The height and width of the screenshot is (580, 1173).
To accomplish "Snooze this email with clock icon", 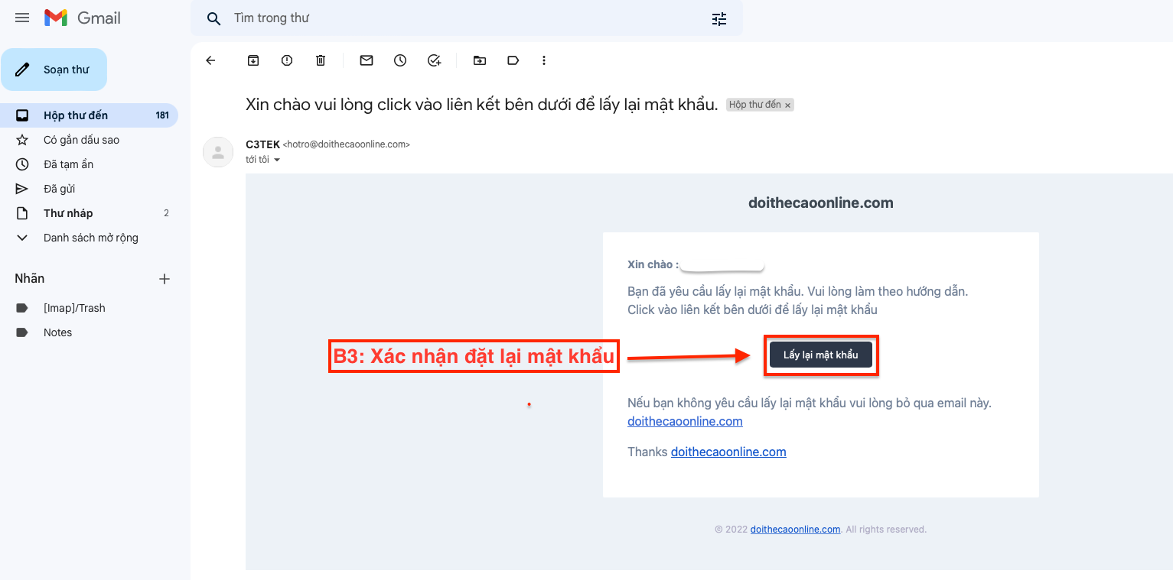I will tap(400, 60).
